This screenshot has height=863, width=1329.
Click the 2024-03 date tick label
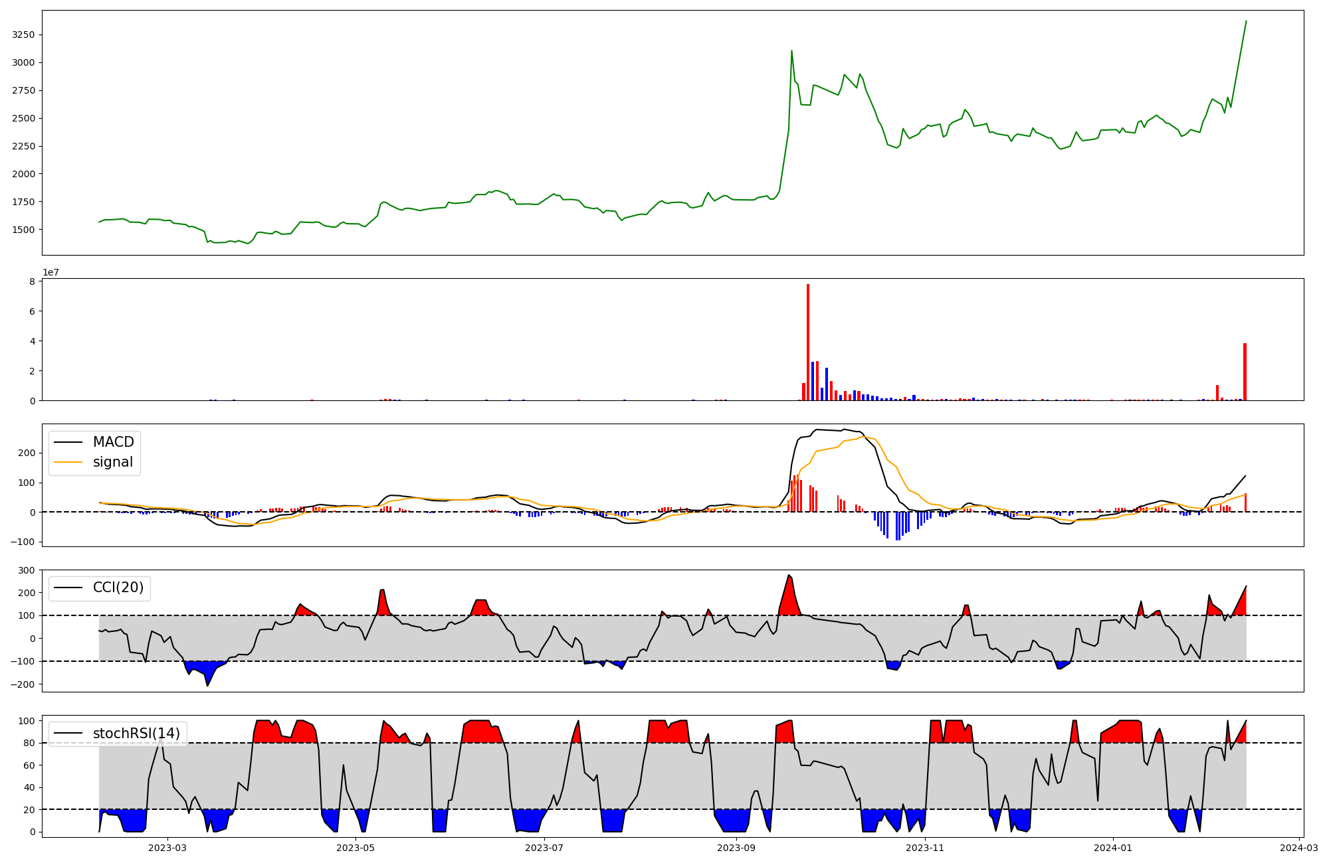click(x=1299, y=848)
